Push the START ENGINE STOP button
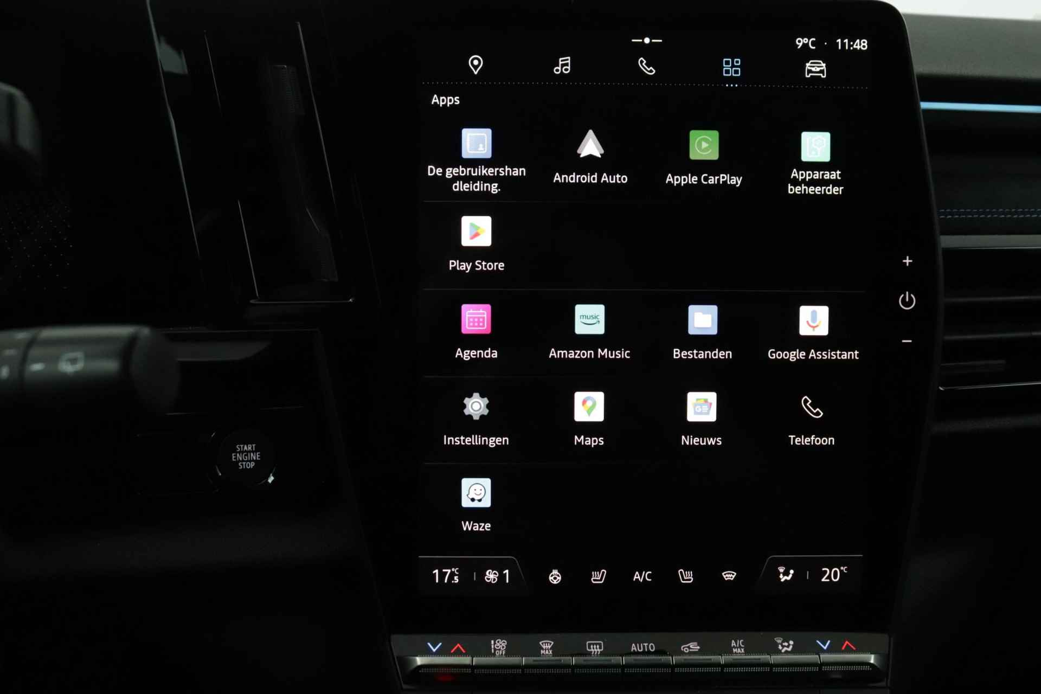1041x694 pixels. click(x=246, y=457)
